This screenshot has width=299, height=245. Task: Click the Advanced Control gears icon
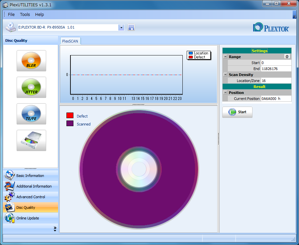tap(10, 197)
